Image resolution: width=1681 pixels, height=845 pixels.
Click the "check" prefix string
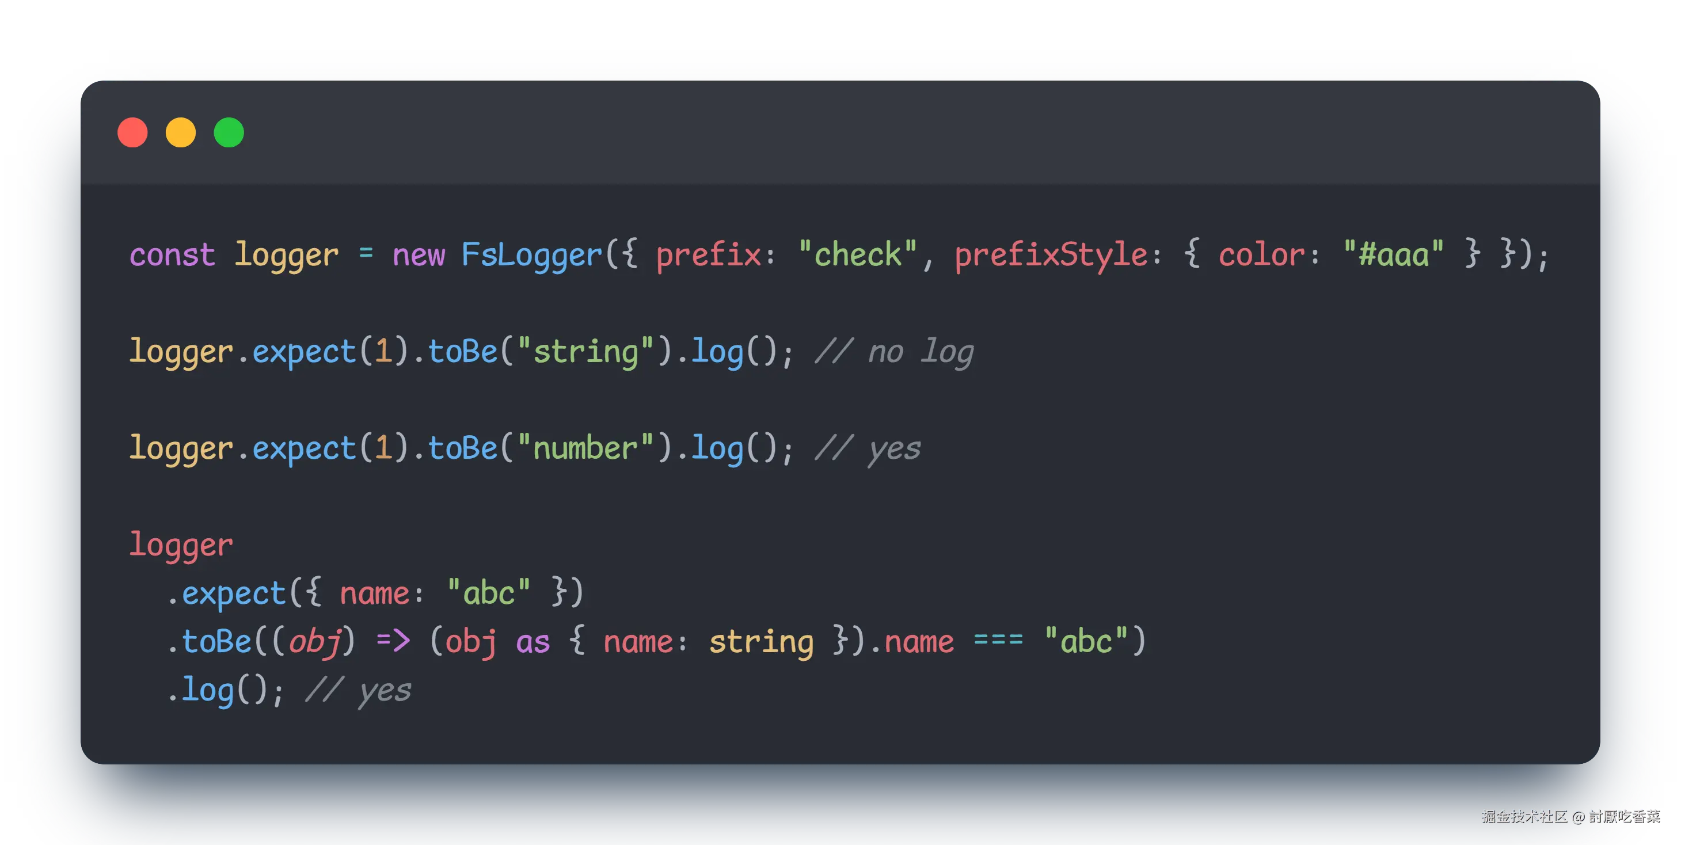(857, 254)
